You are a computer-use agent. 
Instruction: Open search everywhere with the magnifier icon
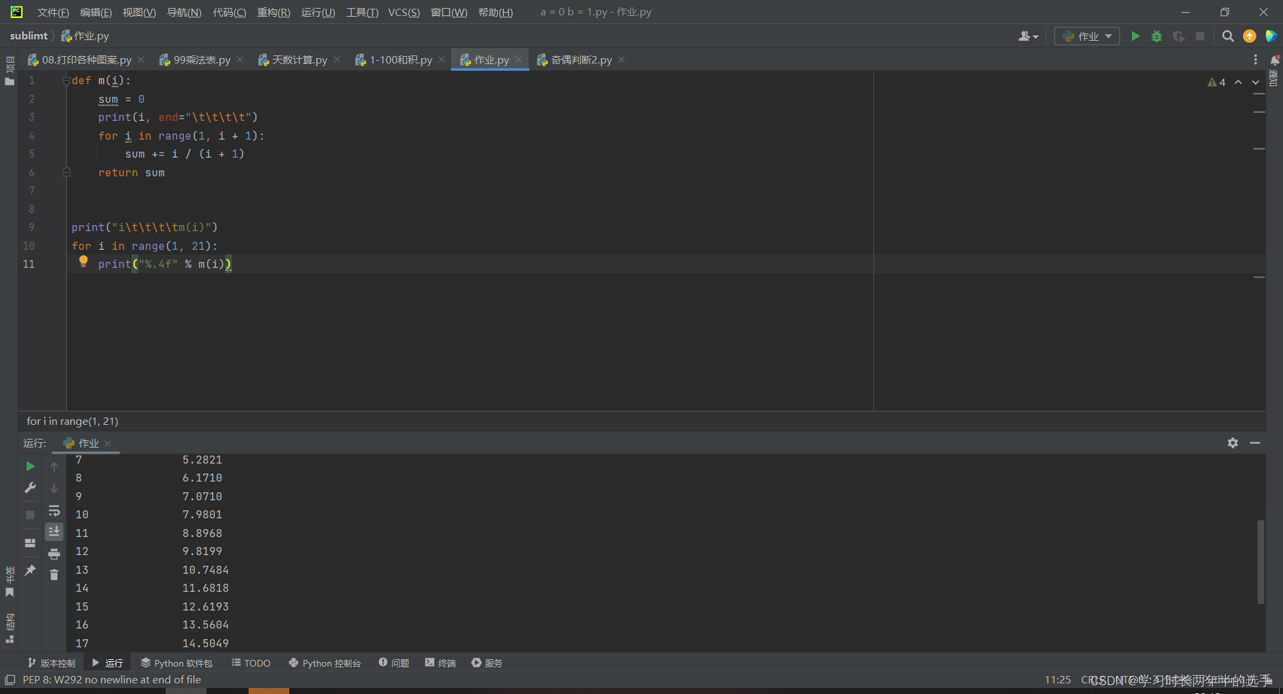tap(1228, 36)
